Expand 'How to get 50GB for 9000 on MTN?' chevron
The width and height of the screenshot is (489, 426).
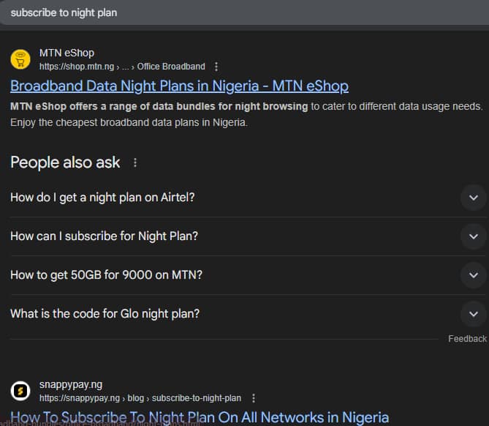(473, 275)
